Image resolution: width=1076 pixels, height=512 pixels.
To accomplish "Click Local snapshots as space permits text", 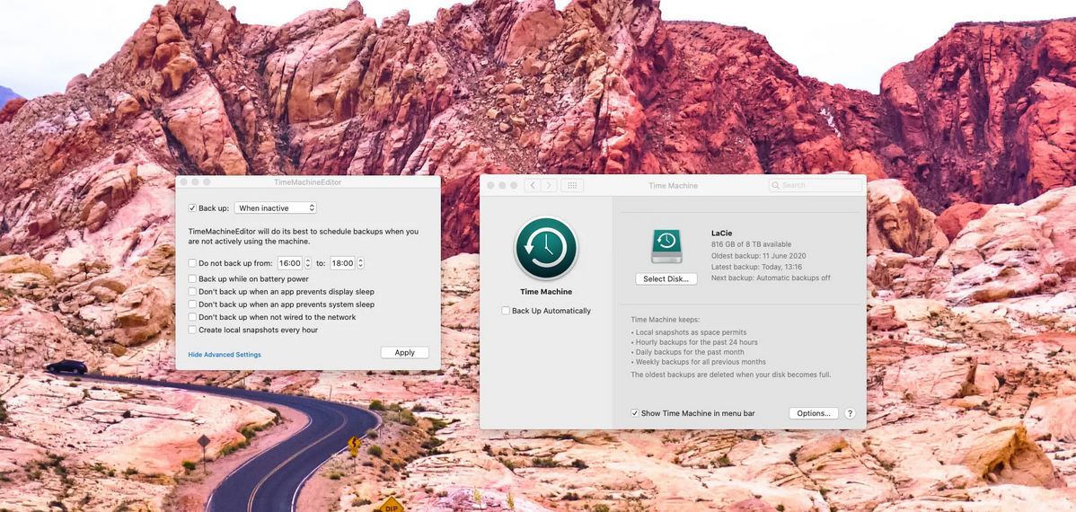I will point(691,332).
